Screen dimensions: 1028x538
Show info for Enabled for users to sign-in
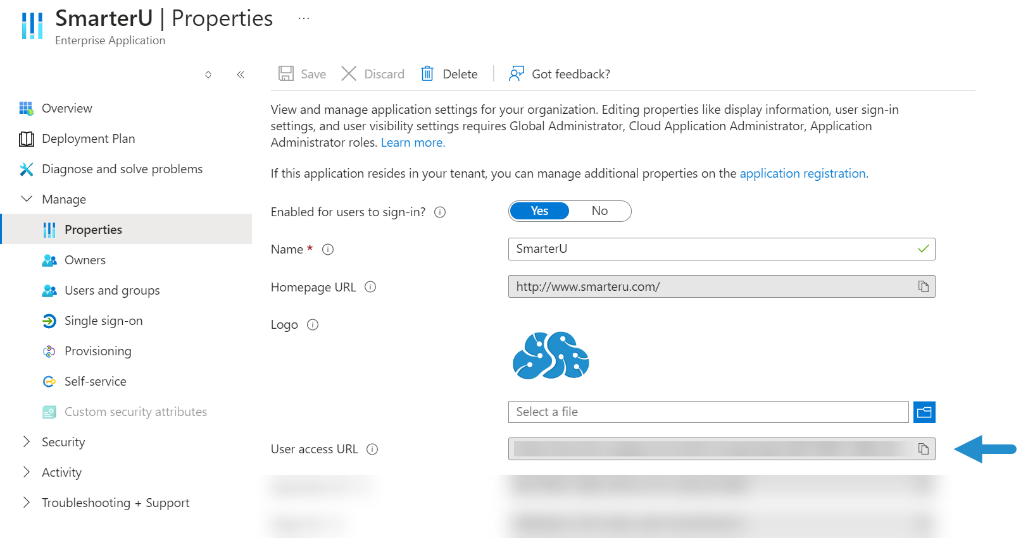click(440, 212)
